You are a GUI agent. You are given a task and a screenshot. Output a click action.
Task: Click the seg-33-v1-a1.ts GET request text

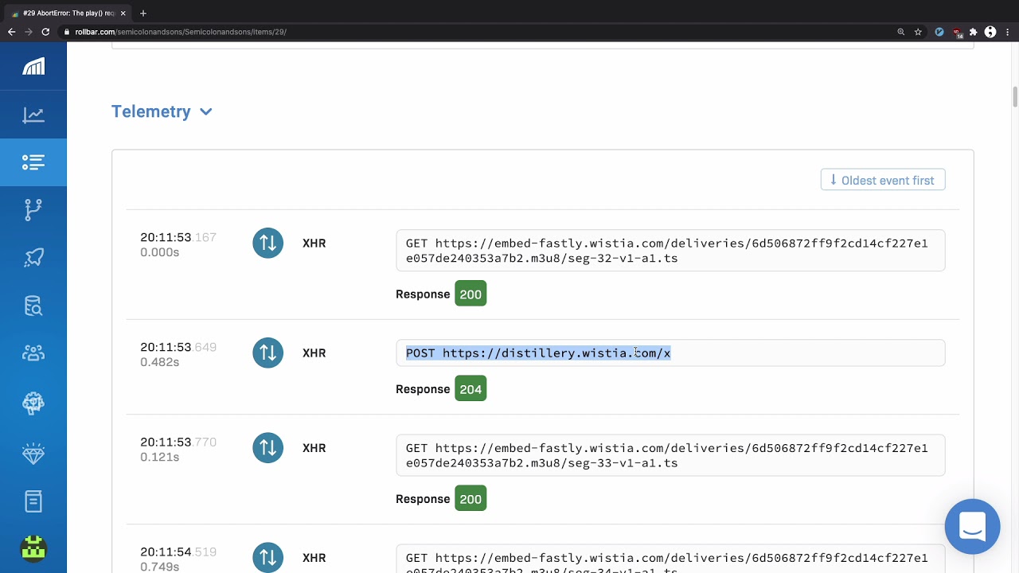pos(667,455)
